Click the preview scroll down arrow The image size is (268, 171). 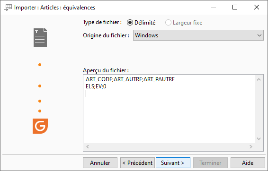(x=259, y=139)
